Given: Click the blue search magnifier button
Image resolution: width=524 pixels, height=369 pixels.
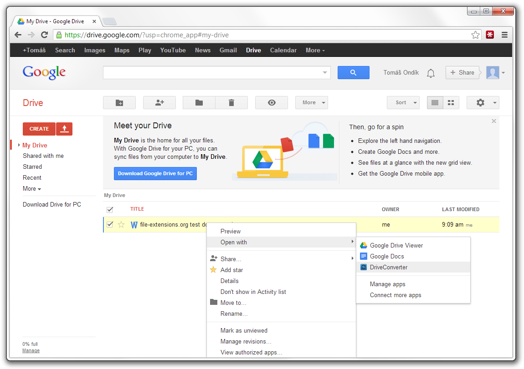Looking at the screenshot, I should coord(353,73).
